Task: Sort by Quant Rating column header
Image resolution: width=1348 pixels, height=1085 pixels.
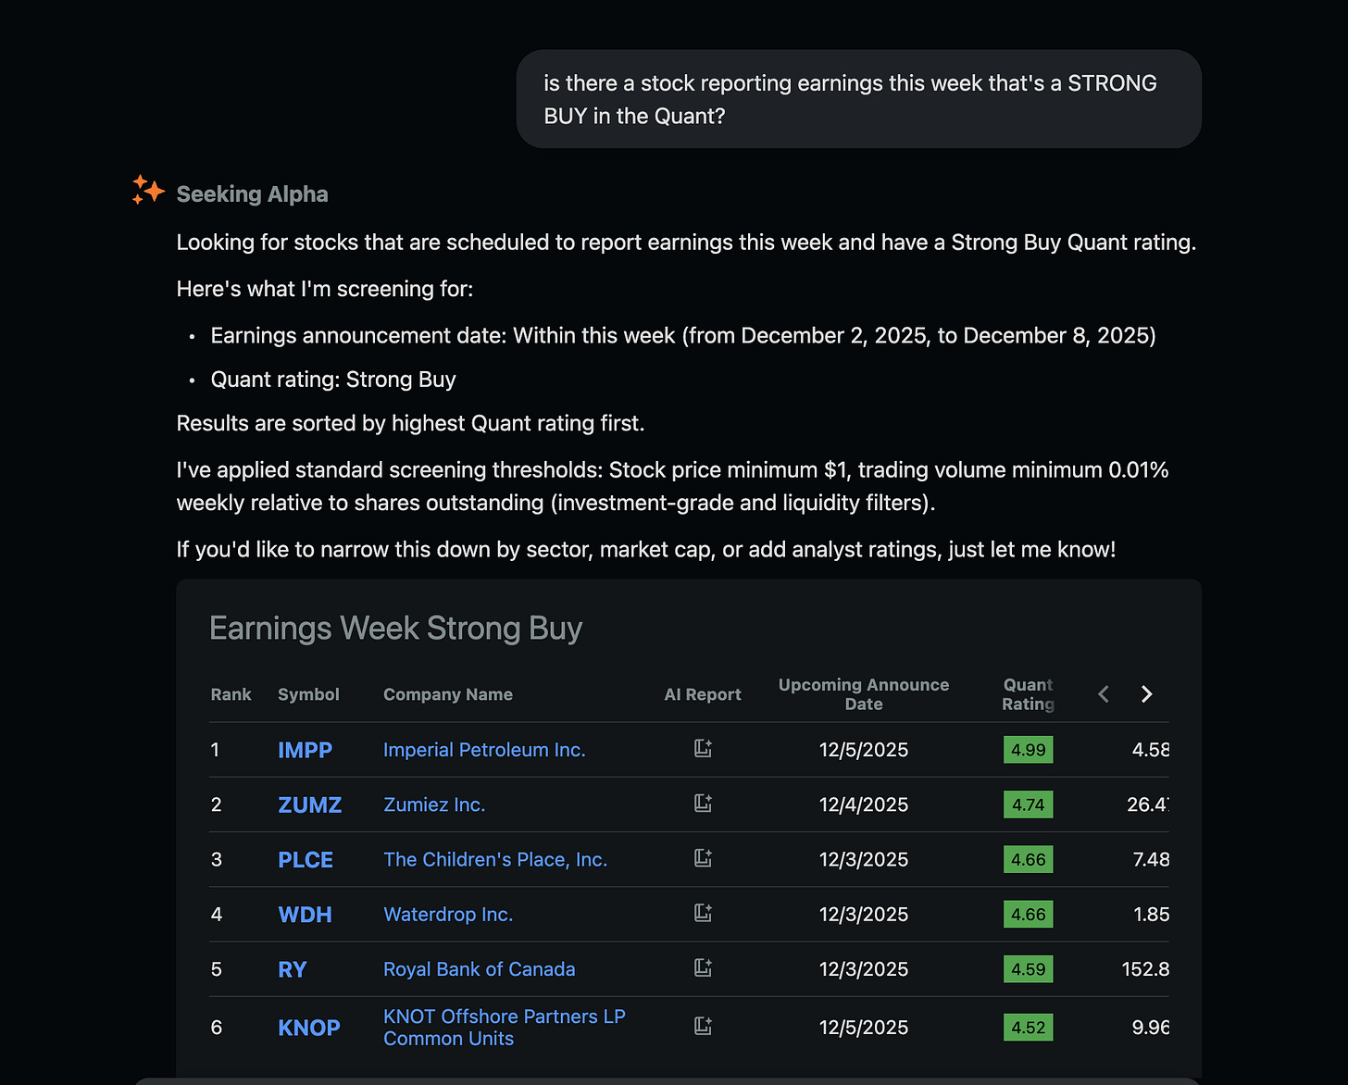Action: (x=1028, y=694)
